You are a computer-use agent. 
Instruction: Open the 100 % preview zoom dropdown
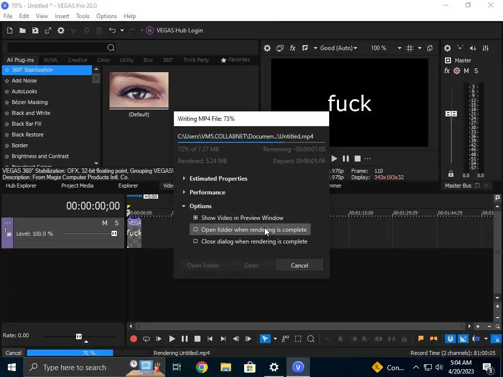[399, 48]
